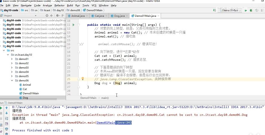
Task: Open the File menu
Action: [x=2, y=5]
